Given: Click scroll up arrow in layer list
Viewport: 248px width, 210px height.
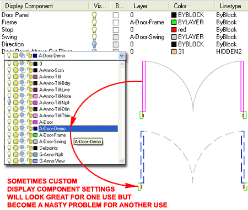Looking at the screenshot, I should (122, 64).
